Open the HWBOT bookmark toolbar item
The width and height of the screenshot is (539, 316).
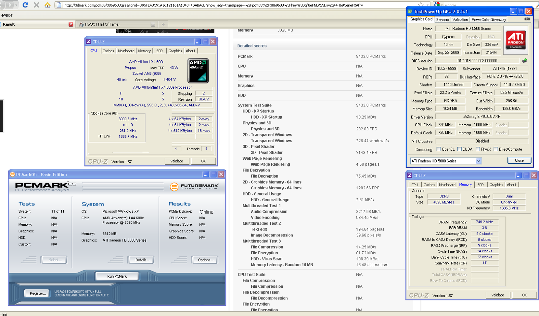(x=6, y=15)
